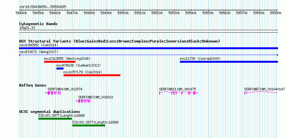Click the right arrowhead of the ruler
The height and width of the screenshot is (138, 287).
(x=277, y=10)
